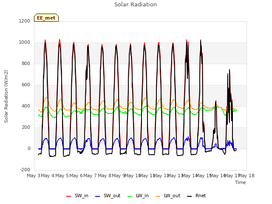Click the May 7 x-axis tick label
The image size is (272, 204).
point(90,176)
